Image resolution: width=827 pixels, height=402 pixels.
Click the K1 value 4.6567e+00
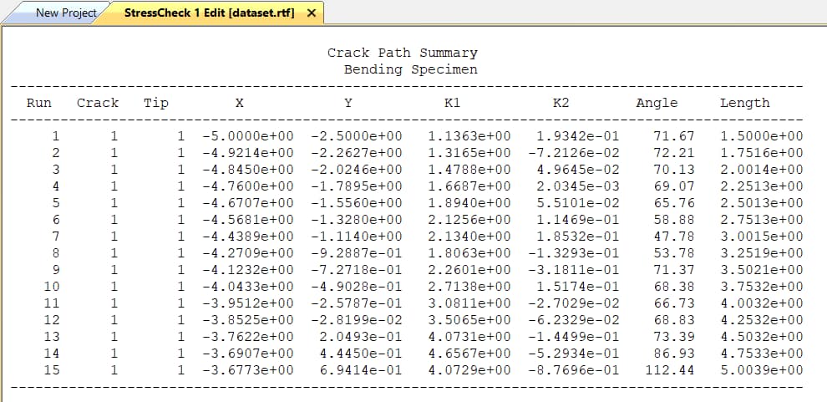click(x=469, y=354)
